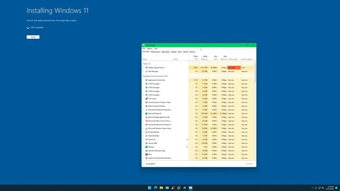Click the Microsoft Office Click-to-Run icon
Screen dimensions: 340x191
(x=147, y=121)
